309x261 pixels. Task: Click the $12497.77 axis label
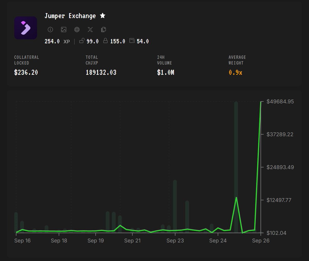(279, 200)
